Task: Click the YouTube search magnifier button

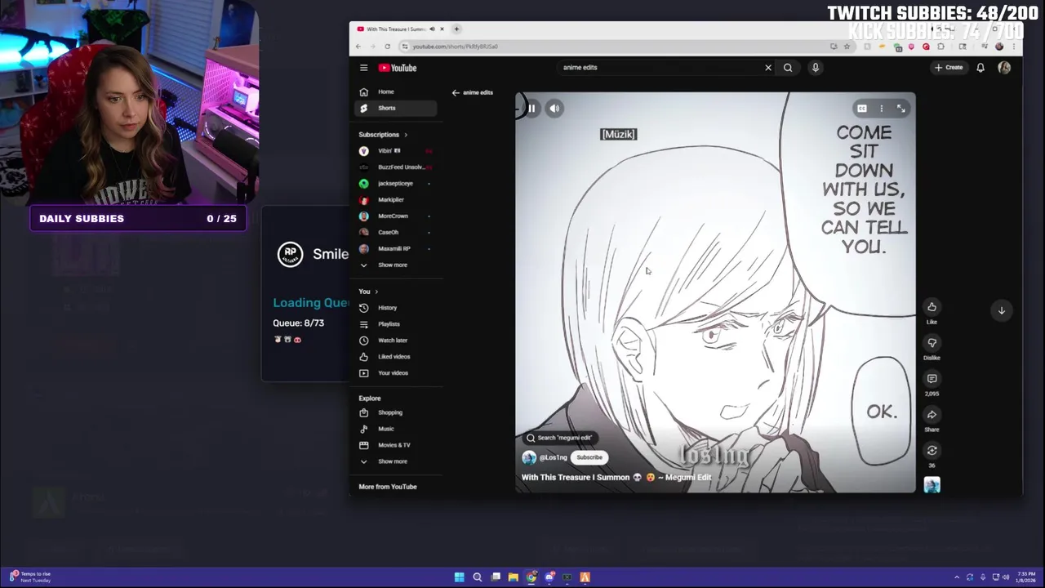Action: click(788, 68)
